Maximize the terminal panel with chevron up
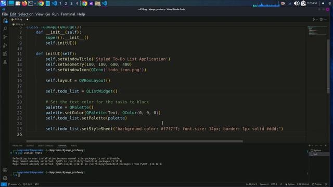Viewport: 333px width, 187px height. (321, 145)
